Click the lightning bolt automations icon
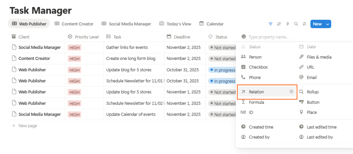The height and width of the screenshot is (154, 353). [288, 24]
